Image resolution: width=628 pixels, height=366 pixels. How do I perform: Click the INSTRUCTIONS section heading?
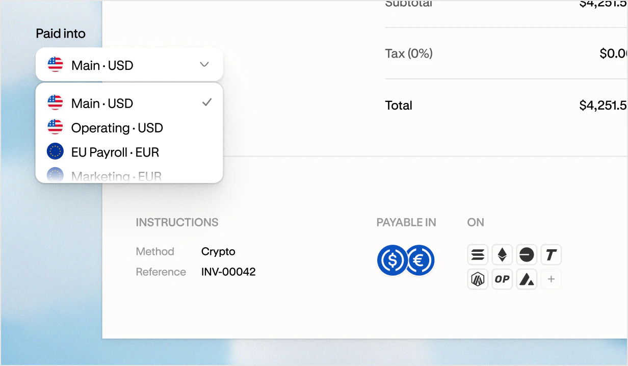[177, 222]
